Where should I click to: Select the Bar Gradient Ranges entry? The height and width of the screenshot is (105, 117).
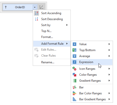(92, 99)
